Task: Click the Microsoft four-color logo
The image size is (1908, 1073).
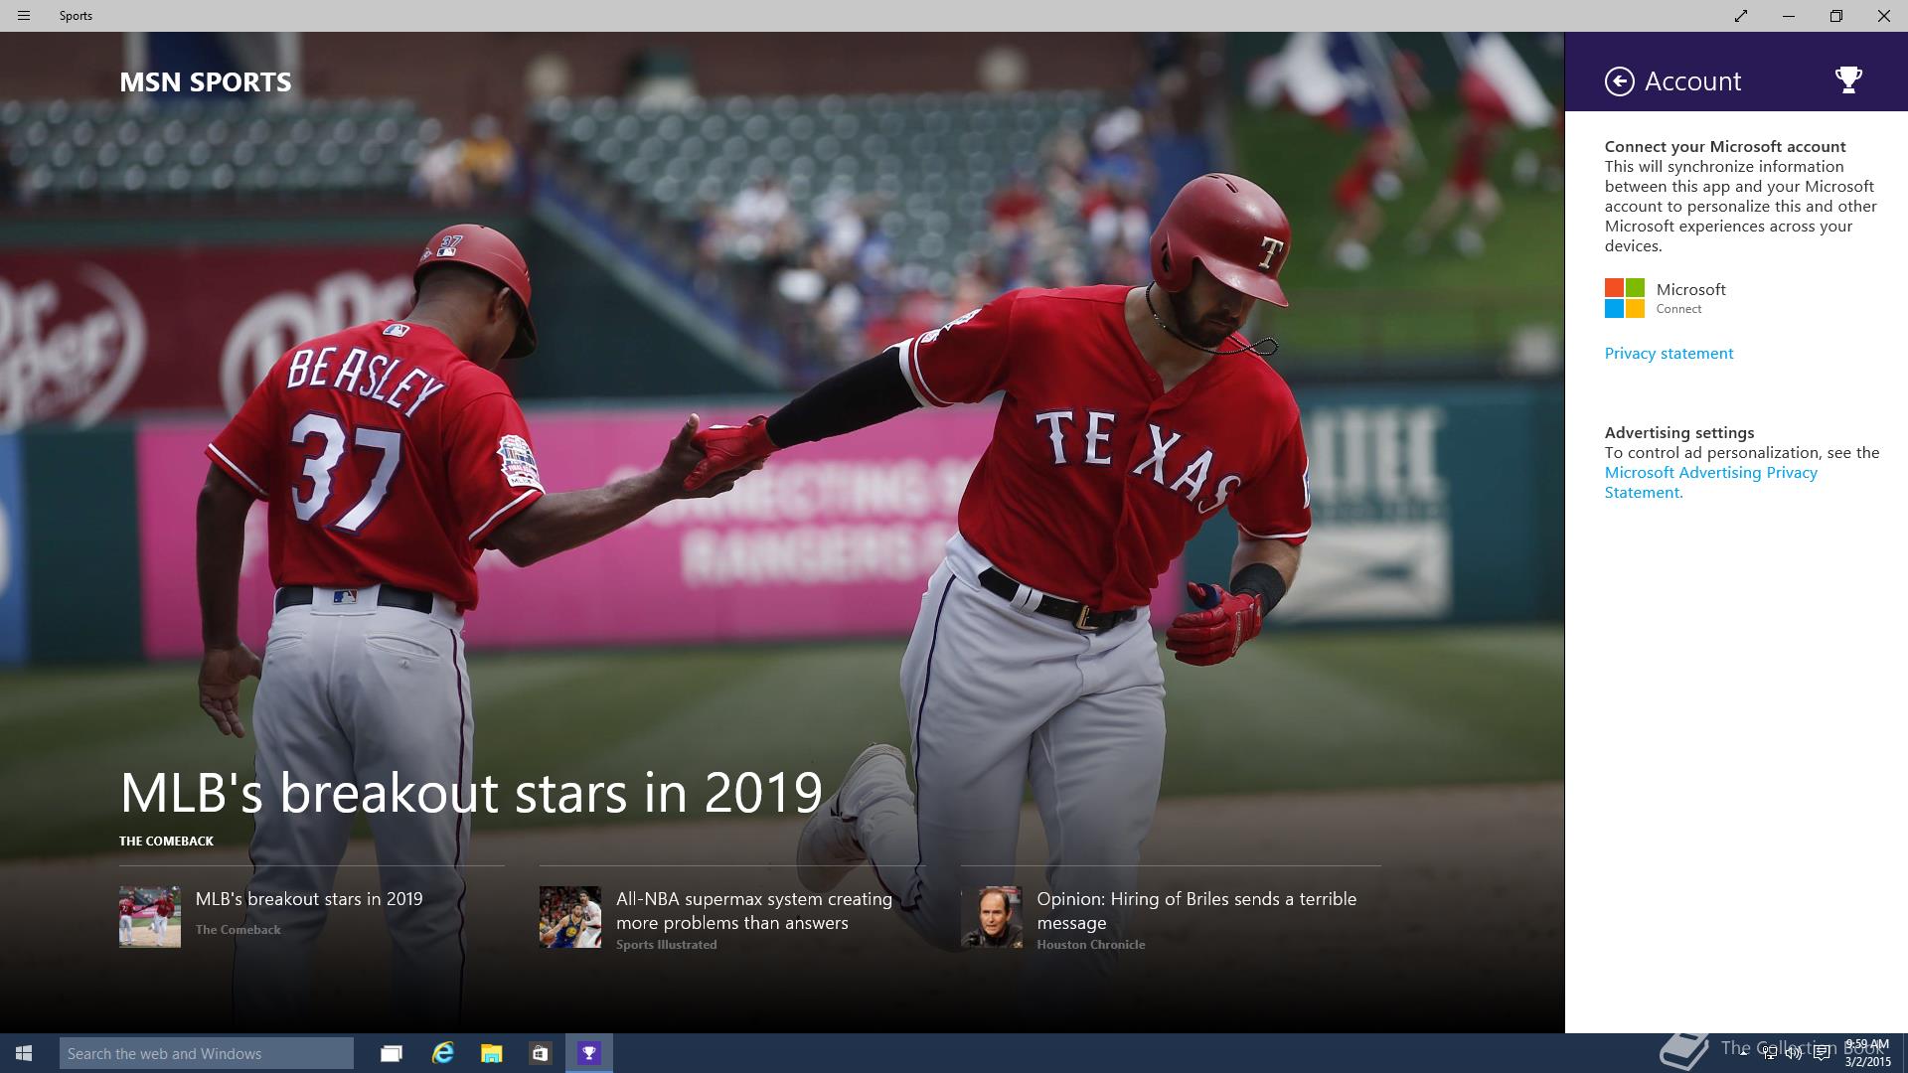Action: point(1624,298)
